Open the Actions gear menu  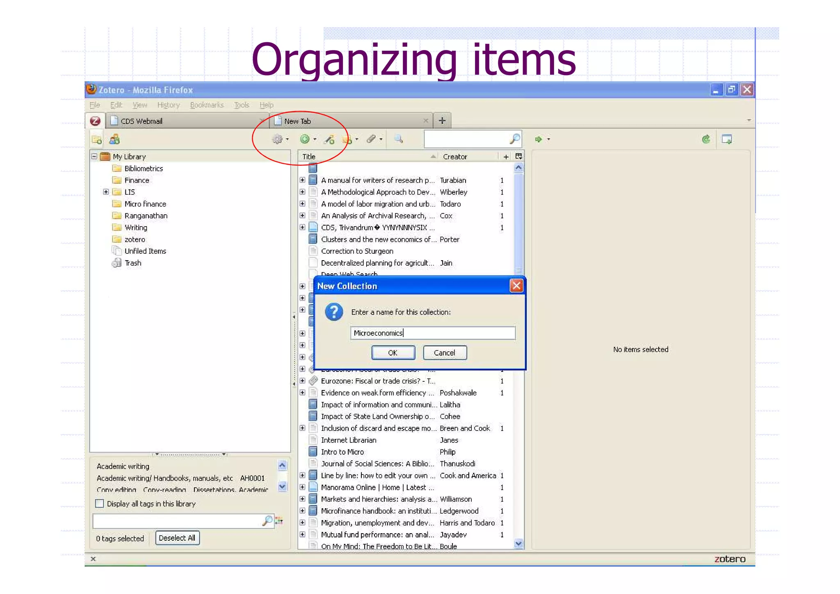tap(278, 139)
